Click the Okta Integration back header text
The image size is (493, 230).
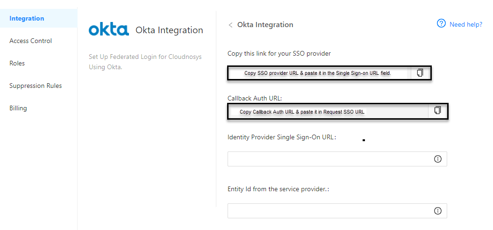265,25
